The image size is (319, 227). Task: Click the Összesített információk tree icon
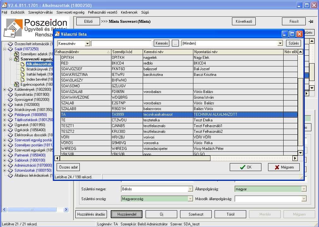[x=10, y=44]
